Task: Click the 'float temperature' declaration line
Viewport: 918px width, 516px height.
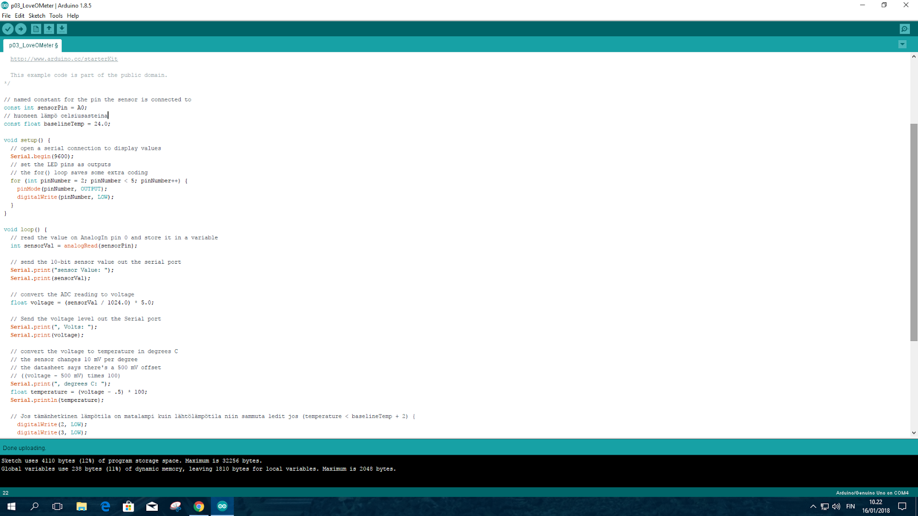Action: click(79, 392)
